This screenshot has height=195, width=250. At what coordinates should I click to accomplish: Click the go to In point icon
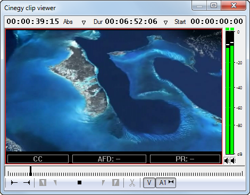point(14,182)
